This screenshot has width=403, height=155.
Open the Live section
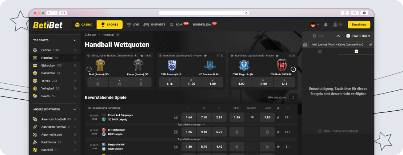click(133, 25)
